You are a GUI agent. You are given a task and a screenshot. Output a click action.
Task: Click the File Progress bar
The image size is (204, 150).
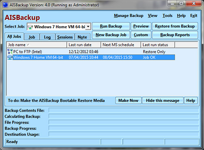[x=124, y=122]
